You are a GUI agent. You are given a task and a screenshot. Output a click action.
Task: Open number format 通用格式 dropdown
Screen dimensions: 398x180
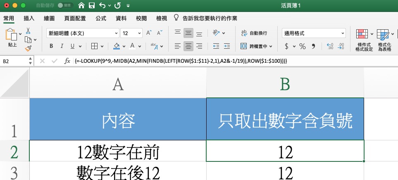click(314, 33)
